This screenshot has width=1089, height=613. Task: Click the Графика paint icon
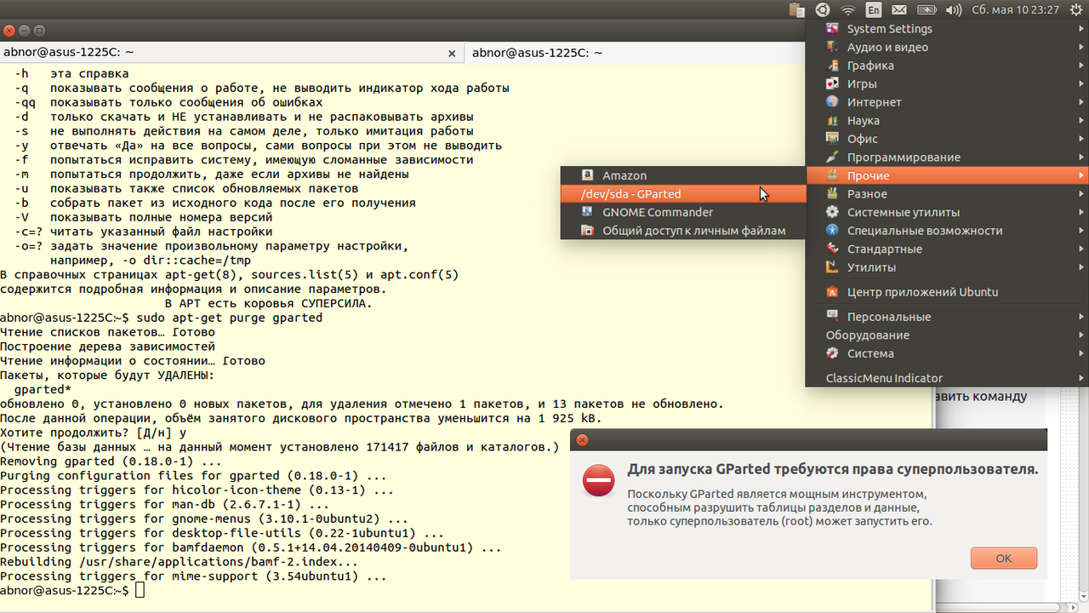832,66
